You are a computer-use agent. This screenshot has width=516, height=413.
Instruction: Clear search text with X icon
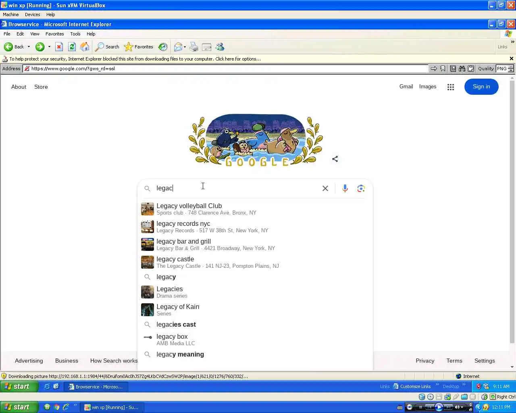coord(325,188)
